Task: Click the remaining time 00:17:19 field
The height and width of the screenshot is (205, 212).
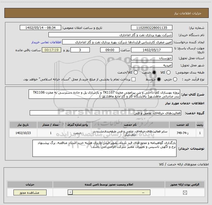Action: coord(51,50)
